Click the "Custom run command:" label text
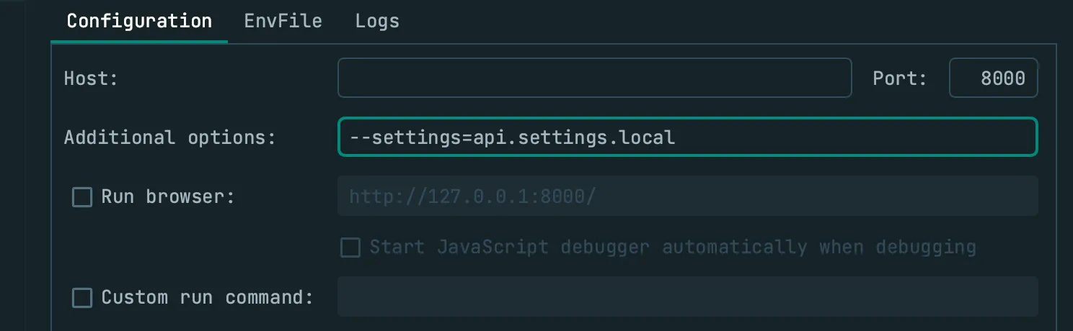Viewport: 1073px width, 331px height. coord(207,297)
